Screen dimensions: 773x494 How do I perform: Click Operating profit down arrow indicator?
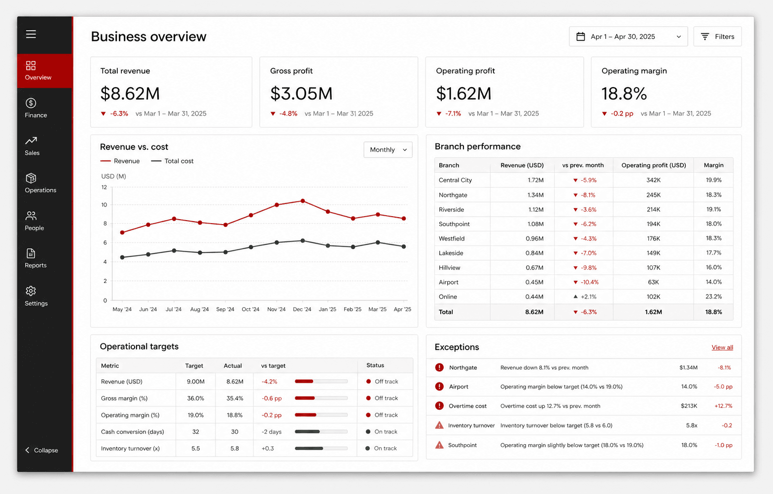(439, 114)
